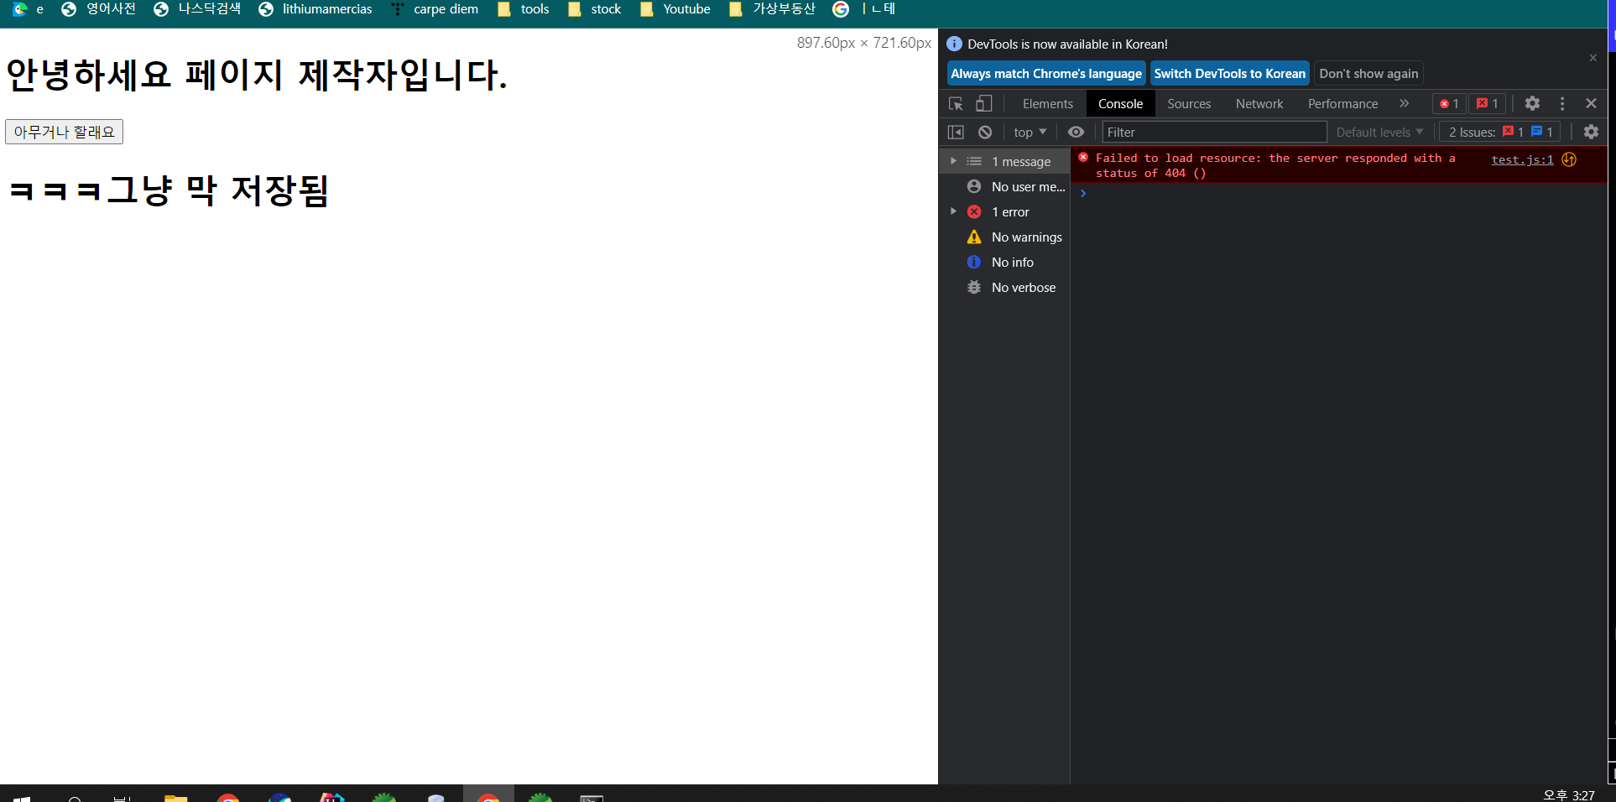Open the Google ㅣㄴ테 bookmark
This screenshot has height=802, width=1616.
pyautogui.click(x=864, y=9)
